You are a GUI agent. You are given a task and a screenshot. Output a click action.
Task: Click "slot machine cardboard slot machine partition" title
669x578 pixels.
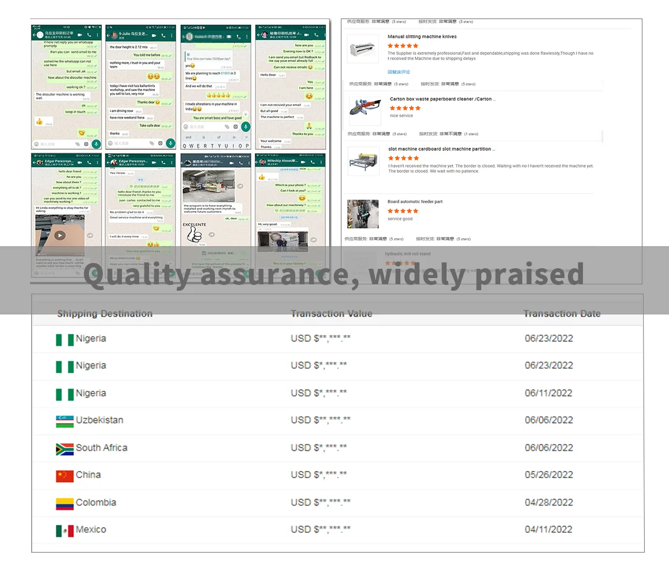click(442, 149)
